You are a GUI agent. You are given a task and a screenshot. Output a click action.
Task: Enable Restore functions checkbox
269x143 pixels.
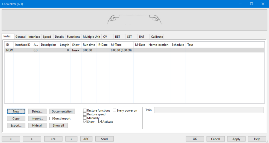pyautogui.click(x=85, y=111)
